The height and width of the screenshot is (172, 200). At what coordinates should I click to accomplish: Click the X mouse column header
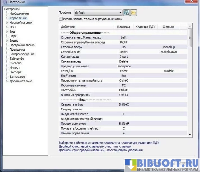point(168,27)
